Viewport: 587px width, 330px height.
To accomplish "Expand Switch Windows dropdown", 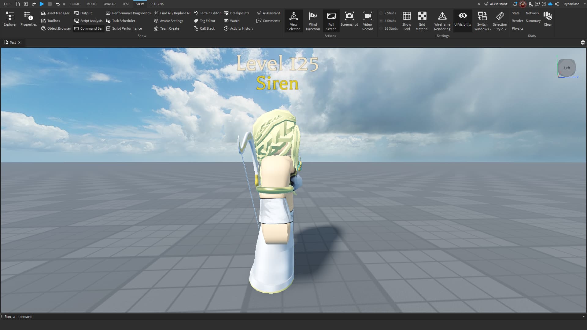I will coord(482,21).
